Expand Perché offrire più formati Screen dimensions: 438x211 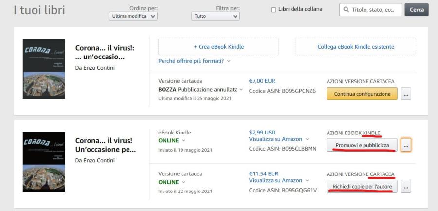point(194,61)
